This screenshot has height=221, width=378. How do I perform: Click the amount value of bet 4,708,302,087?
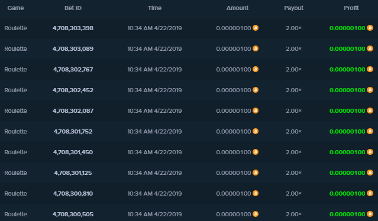click(234, 111)
